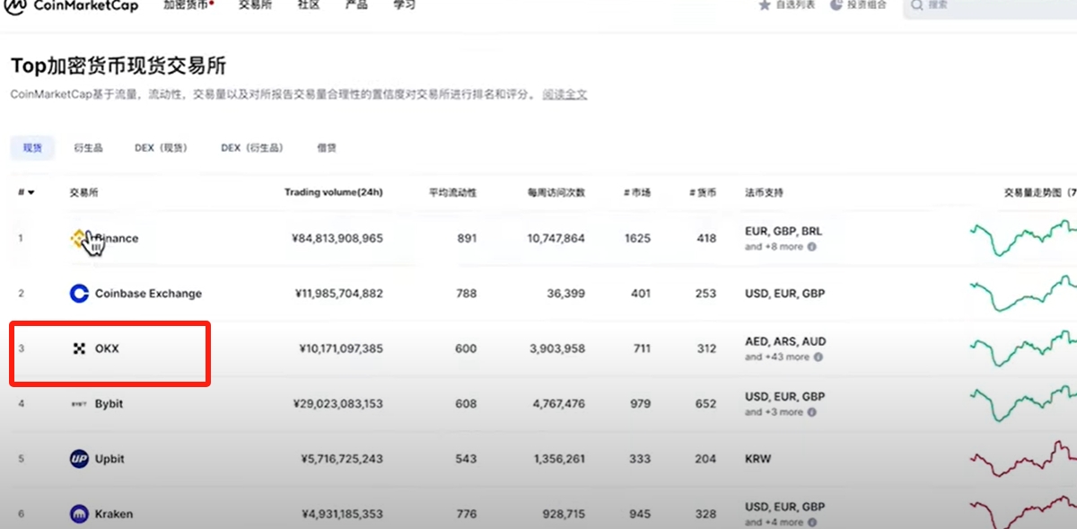Open the 社区 menu
This screenshot has height=529, width=1077.
pos(308,4)
